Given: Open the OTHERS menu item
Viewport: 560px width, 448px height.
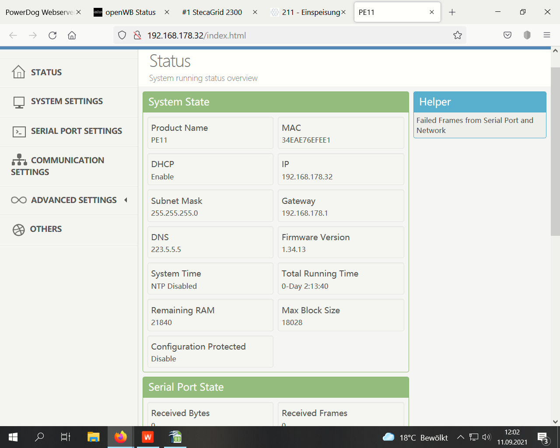Looking at the screenshot, I should pyautogui.click(x=69, y=229).
